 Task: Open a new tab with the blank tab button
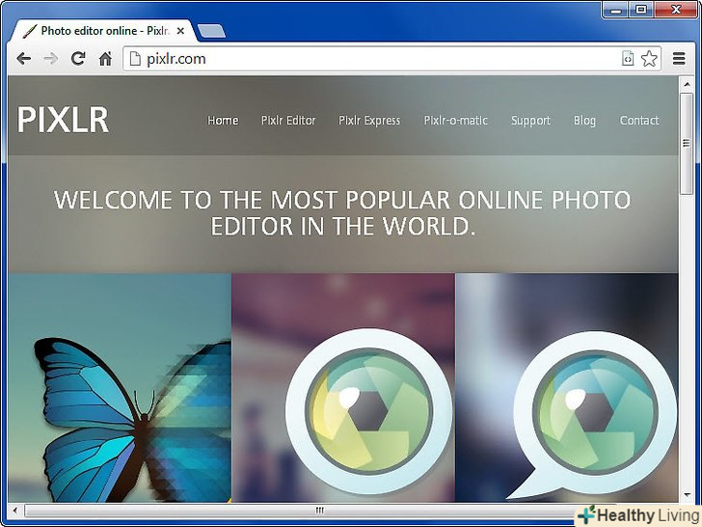click(x=211, y=31)
